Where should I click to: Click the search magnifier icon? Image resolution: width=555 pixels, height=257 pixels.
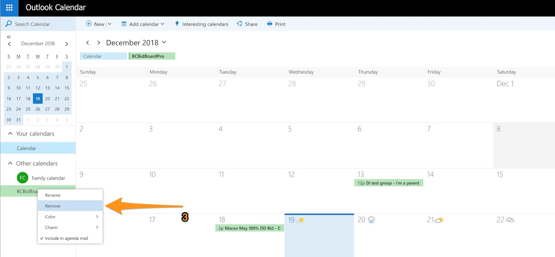point(8,24)
